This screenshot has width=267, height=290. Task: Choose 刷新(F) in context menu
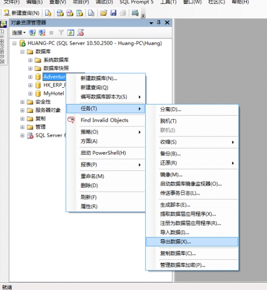click(x=106, y=197)
